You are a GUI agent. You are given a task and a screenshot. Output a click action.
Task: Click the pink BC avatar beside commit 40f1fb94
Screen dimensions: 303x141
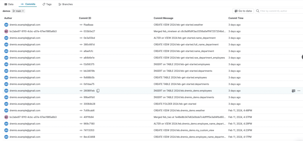(x=6, y=117)
